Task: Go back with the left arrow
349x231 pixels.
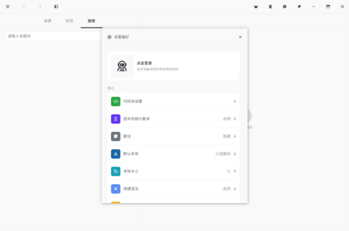Action: (x=24, y=6)
